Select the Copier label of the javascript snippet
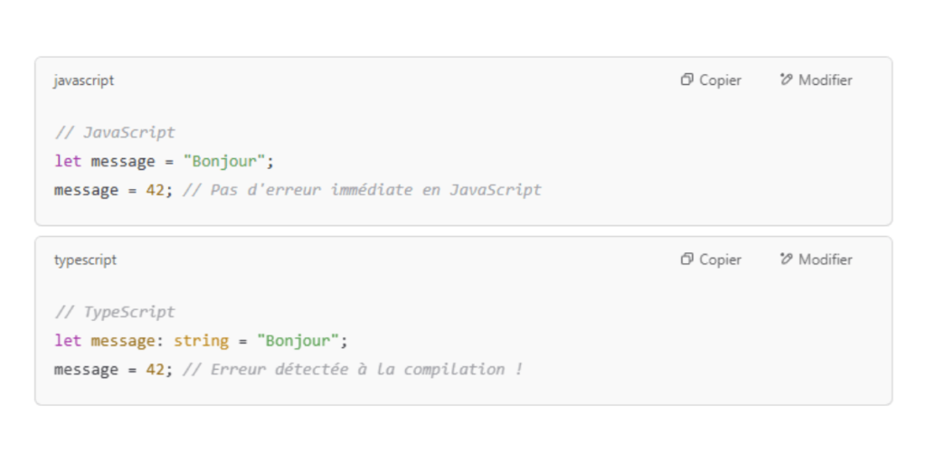Viewport: 926px width, 463px height. coord(720,80)
